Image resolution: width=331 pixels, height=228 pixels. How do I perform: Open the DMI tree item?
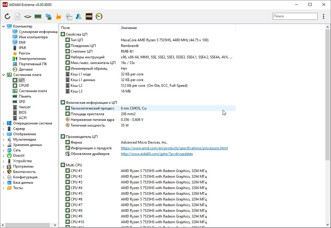pos(19,42)
